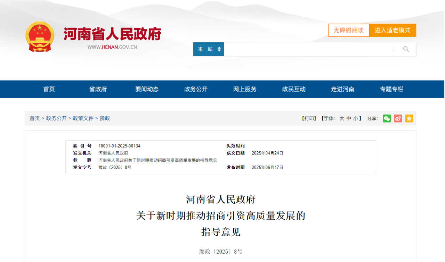Share the article via Weibo icon
The image size is (445, 262).
(398, 118)
